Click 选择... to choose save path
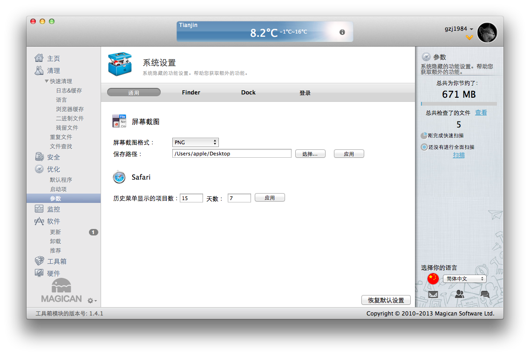 (310, 154)
